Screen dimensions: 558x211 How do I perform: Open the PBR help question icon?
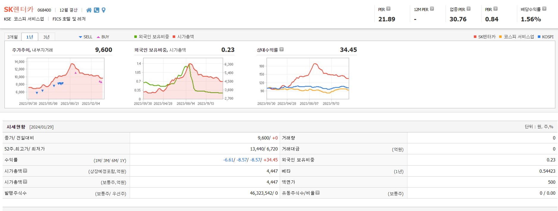click(496, 9)
